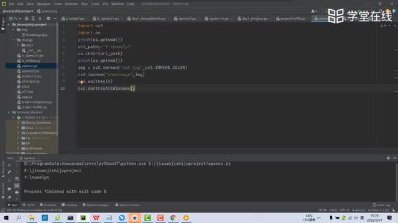This screenshot has width=398, height=223.
Task: Open the Project vertical side tab
Action: pos(2,24)
